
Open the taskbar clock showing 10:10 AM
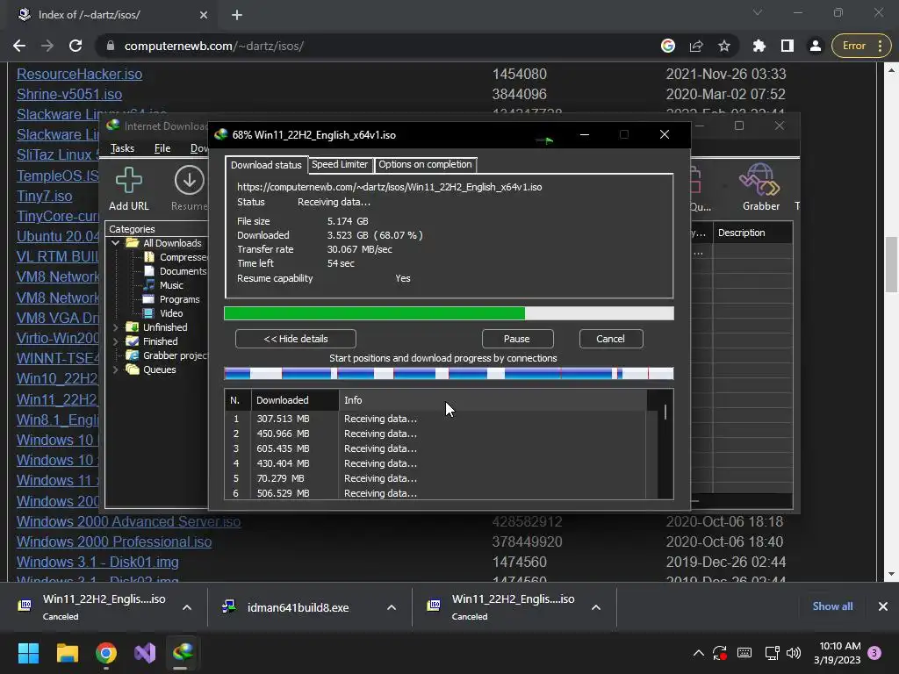click(x=837, y=653)
